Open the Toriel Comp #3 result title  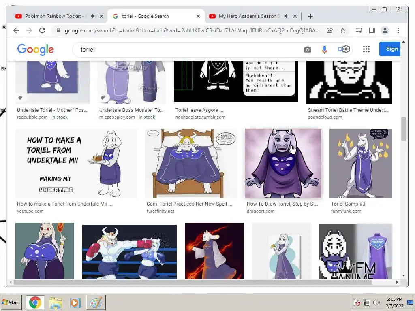348,204
